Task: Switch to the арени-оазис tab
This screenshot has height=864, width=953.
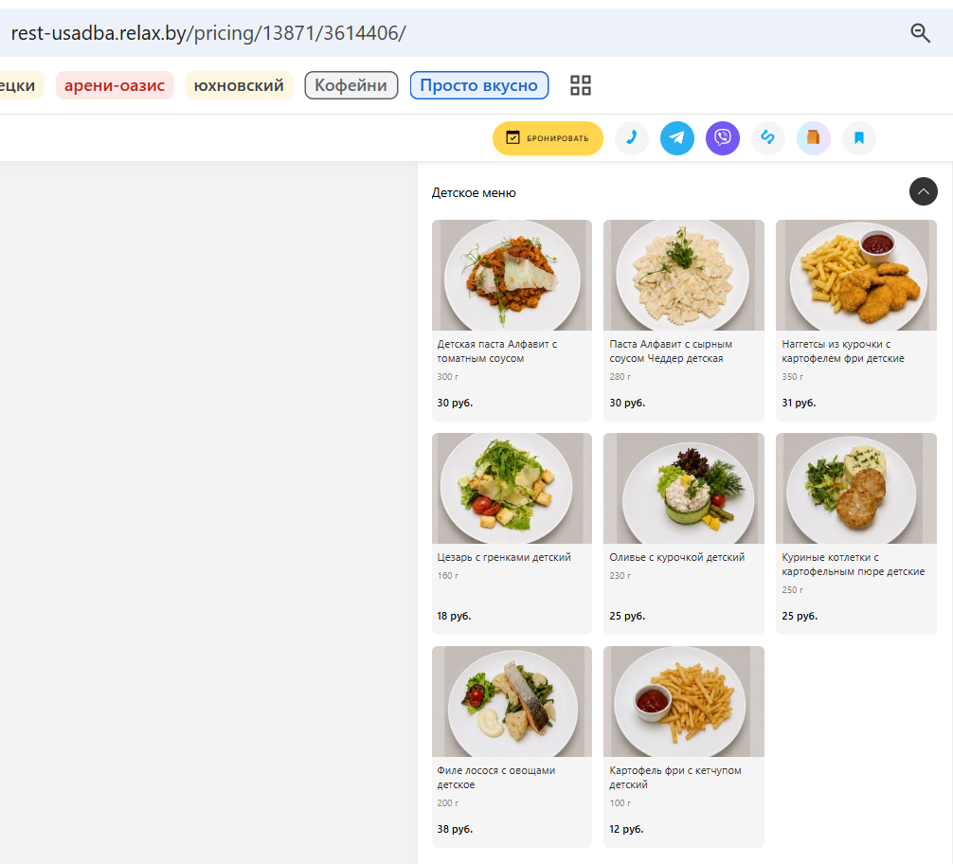Action: (115, 85)
